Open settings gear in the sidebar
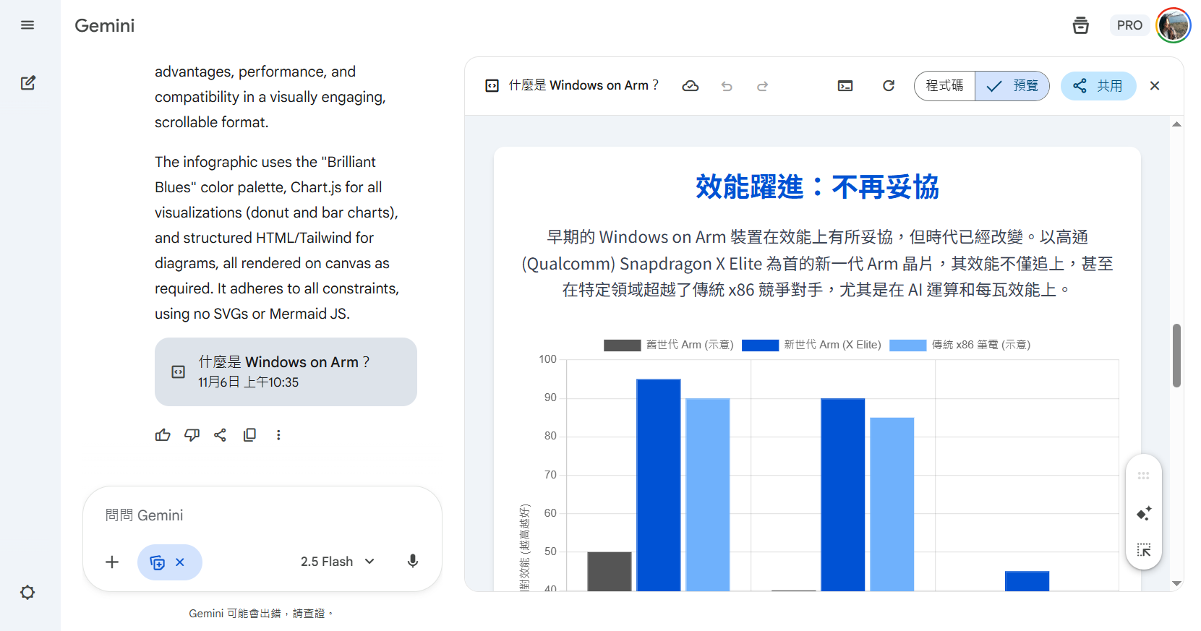This screenshot has height=631, width=1201. tap(27, 593)
